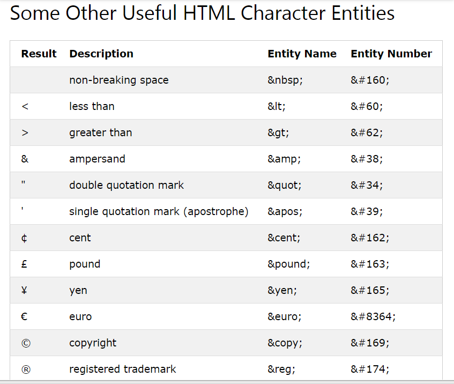
Task: Click the &#8364; euro entity number
Action: (x=373, y=316)
